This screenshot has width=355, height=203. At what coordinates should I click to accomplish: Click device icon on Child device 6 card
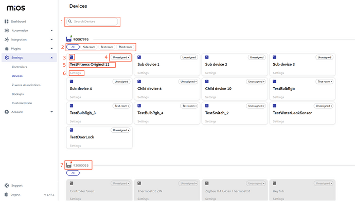(139, 82)
